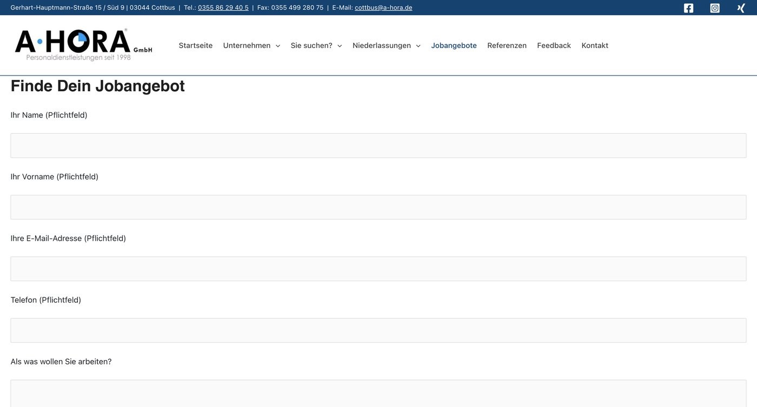Open the Unternehmen menu item

click(x=247, y=45)
